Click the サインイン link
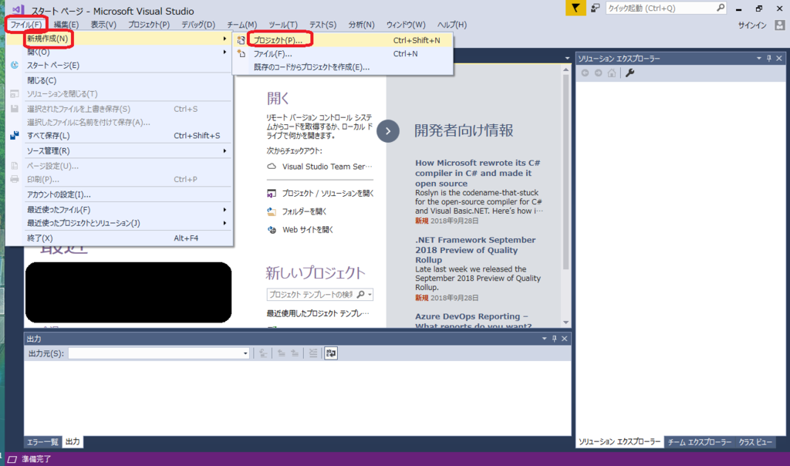 752,25
